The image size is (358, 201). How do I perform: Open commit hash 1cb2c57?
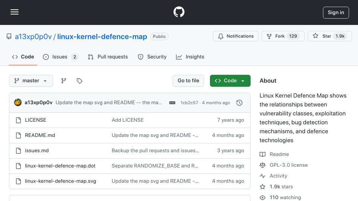pyautogui.click(x=189, y=103)
